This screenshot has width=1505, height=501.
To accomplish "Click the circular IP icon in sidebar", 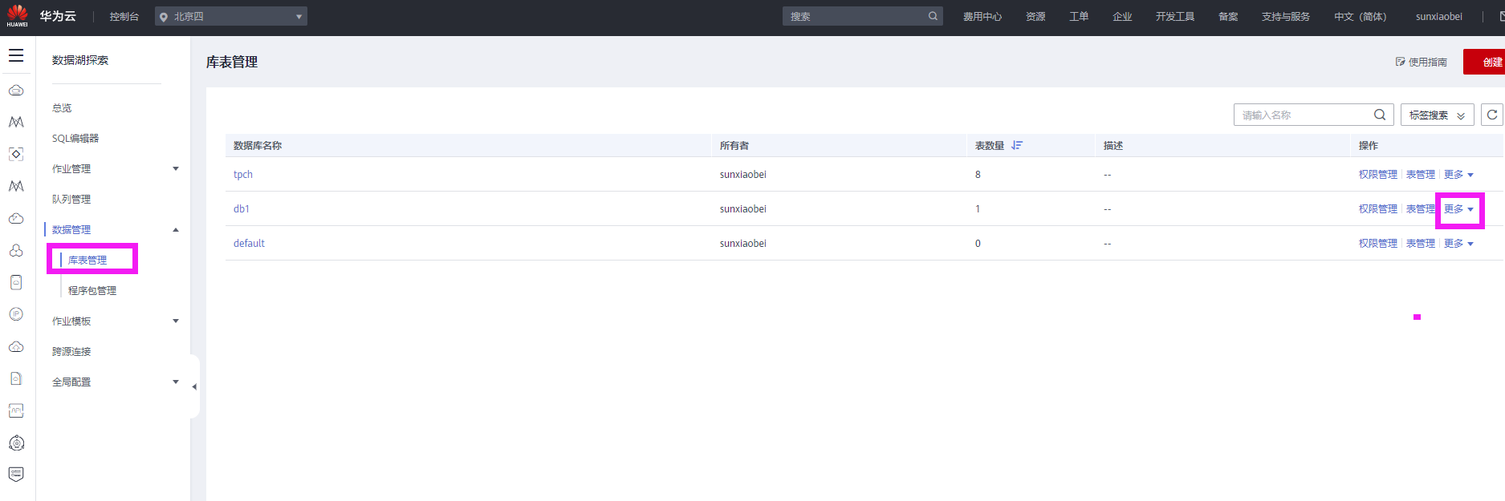I will pyautogui.click(x=16, y=314).
